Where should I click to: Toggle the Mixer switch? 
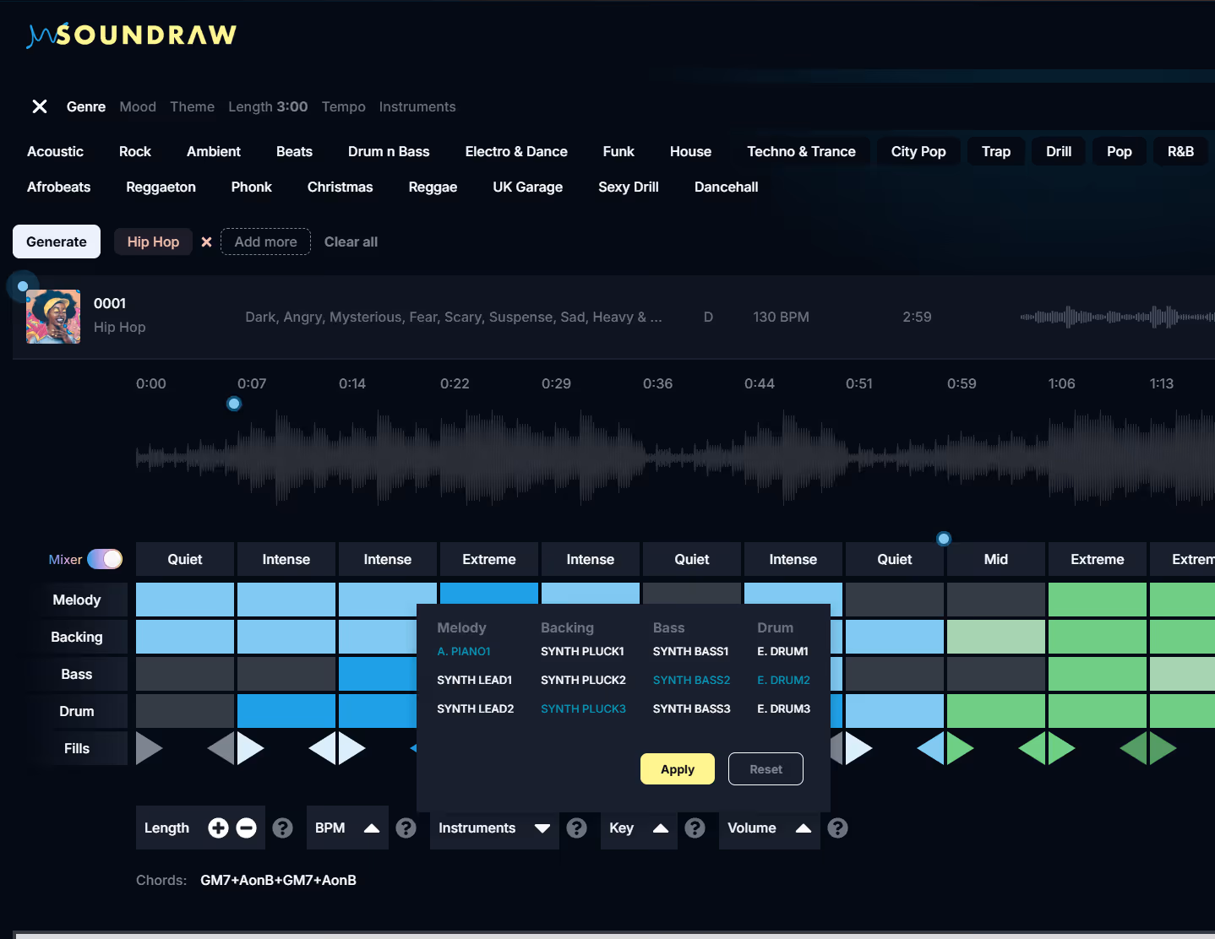click(105, 559)
